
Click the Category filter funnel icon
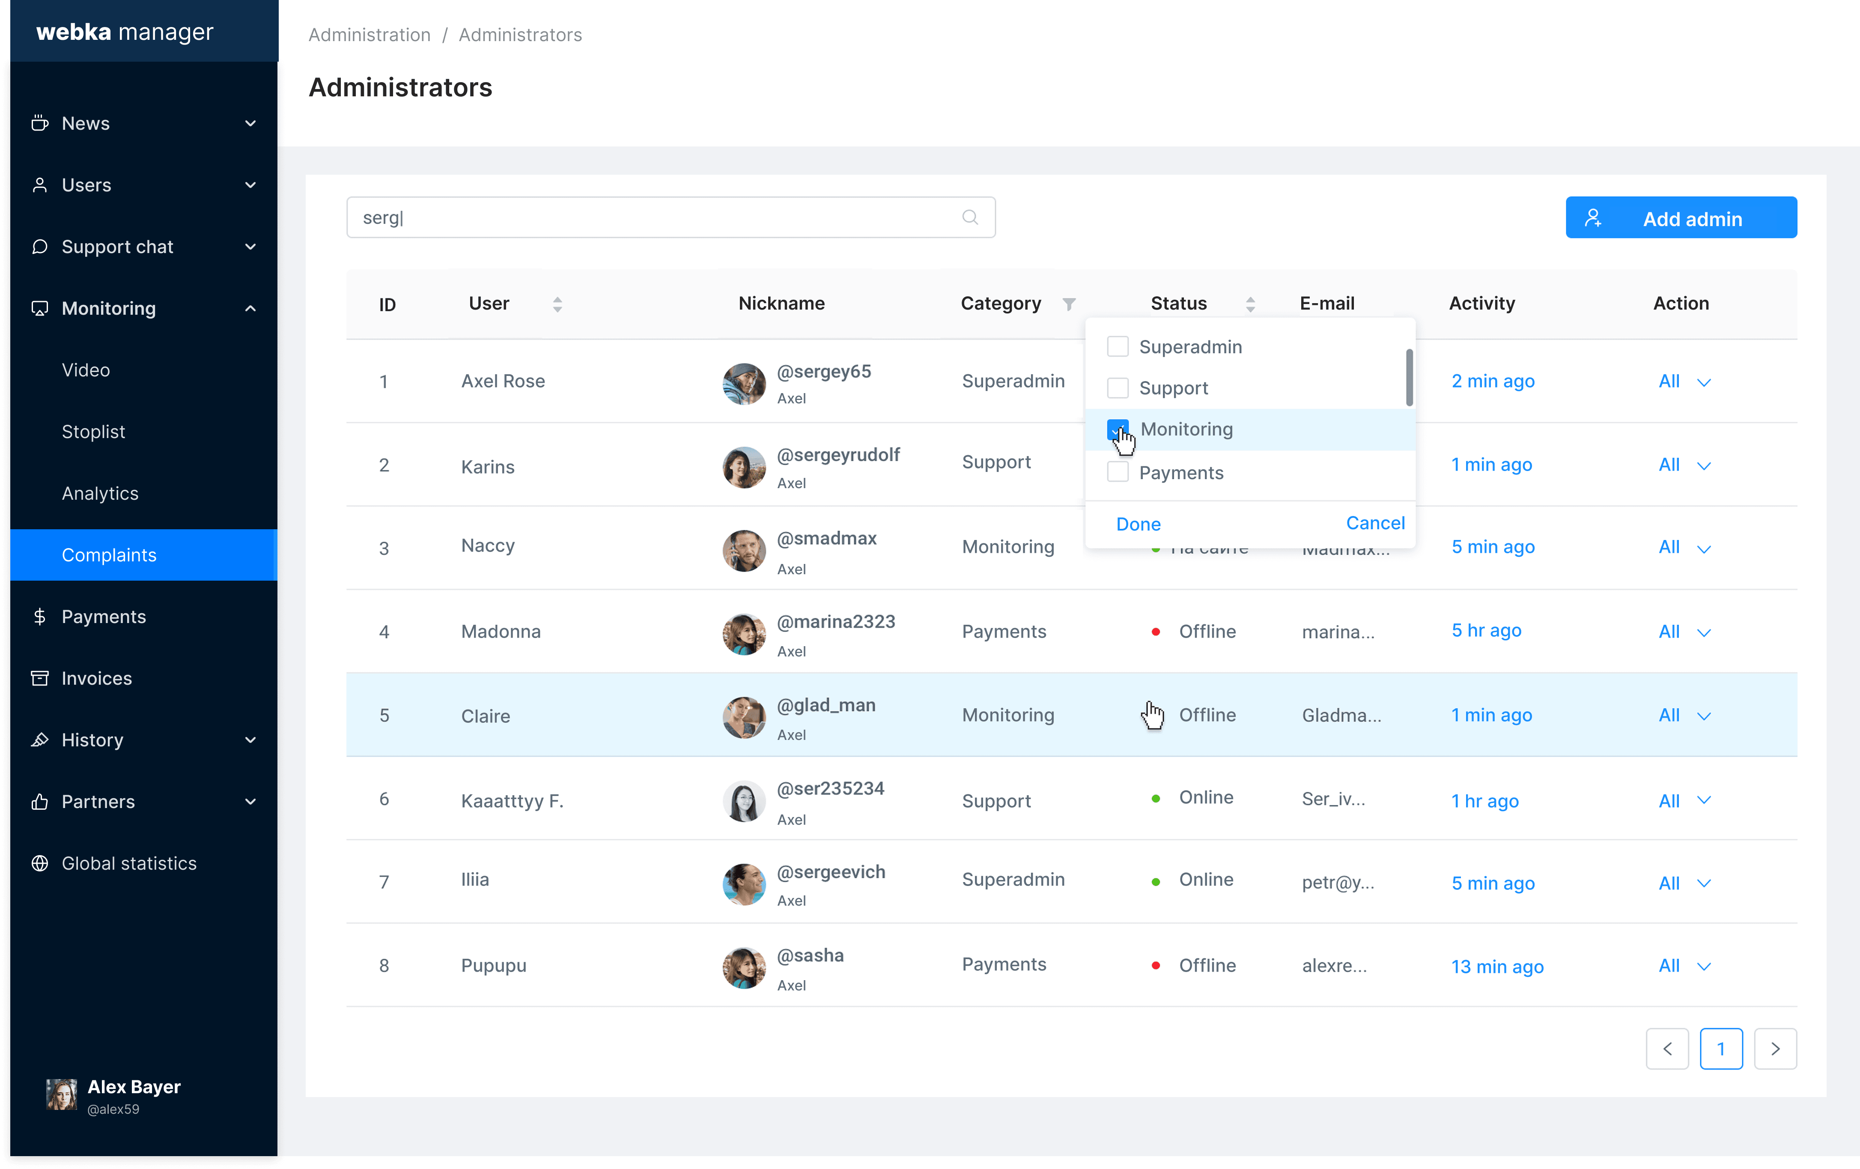[1068, 304]
